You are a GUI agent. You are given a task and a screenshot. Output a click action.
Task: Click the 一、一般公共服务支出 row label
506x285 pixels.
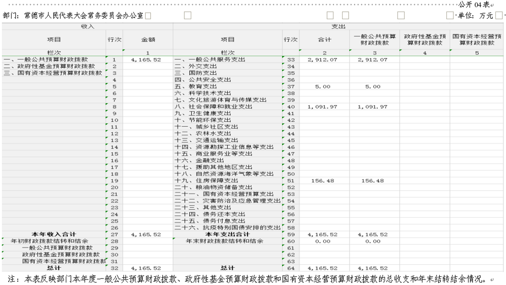210,60
